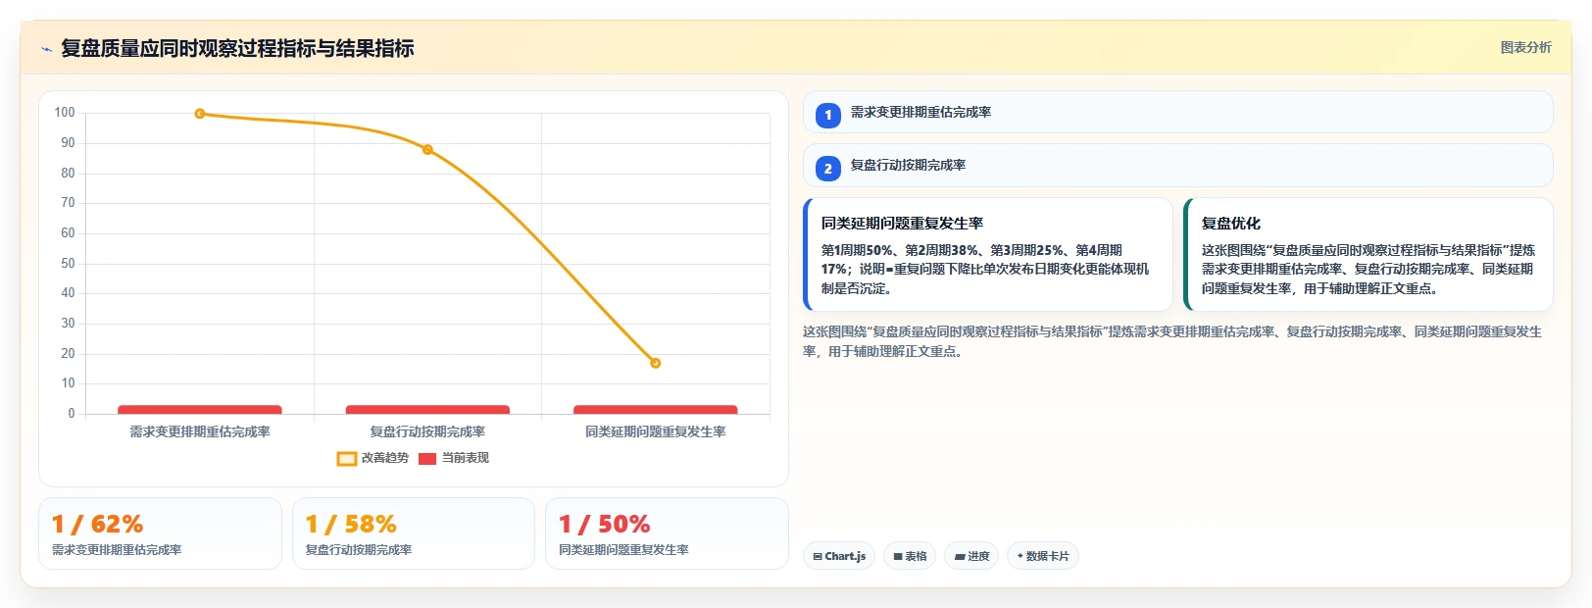Viewport: 1592px width, 608px height.
Task: Toggle the 当前表现 legend swatch
Action: point(427,458)
